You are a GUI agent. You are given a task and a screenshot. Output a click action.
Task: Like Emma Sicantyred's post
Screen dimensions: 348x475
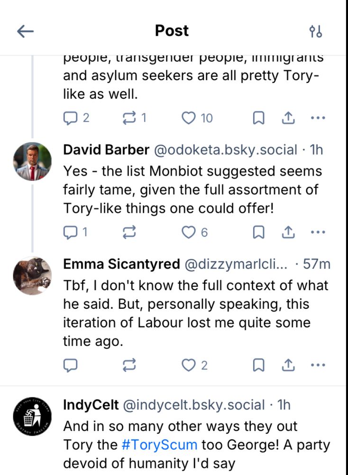pyautogui.click(x=189, y=365)
